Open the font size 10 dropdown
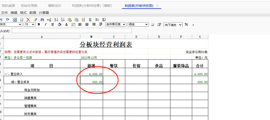This screenshot has width=270, height=120. coord(30,24)
